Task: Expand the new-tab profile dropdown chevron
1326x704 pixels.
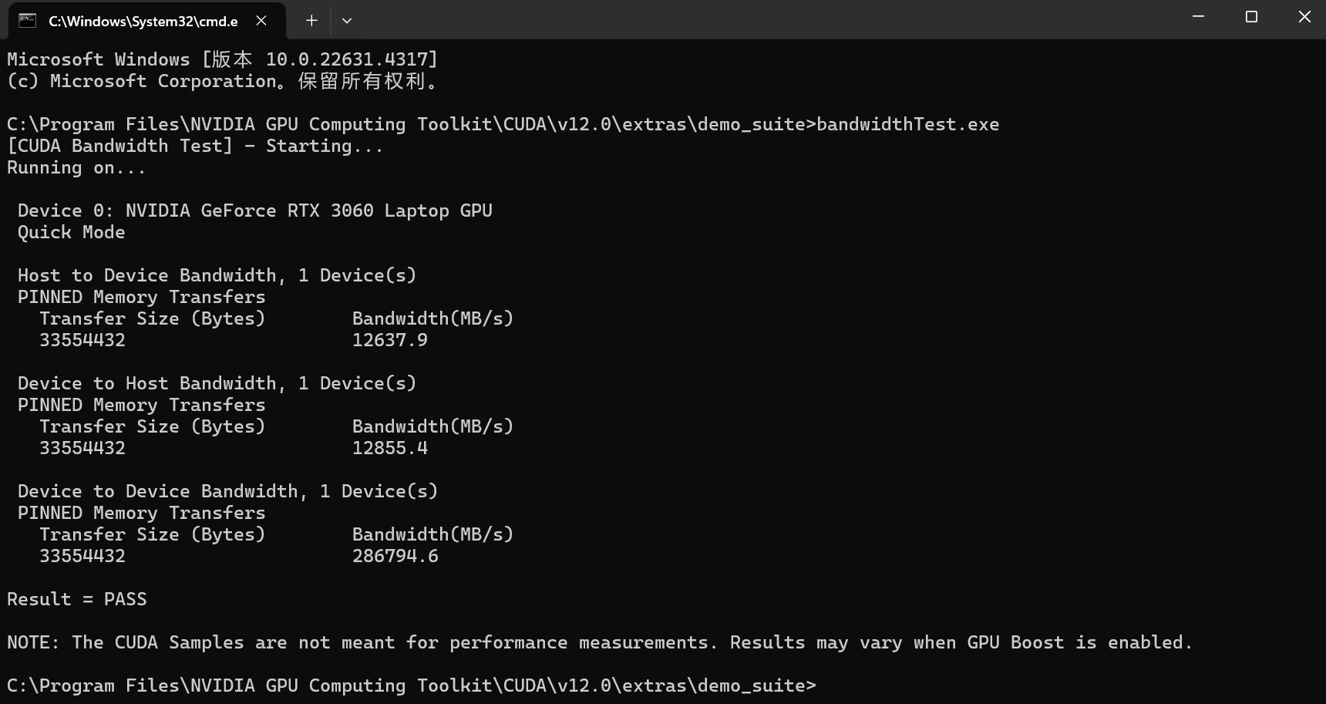Action: click(x=347, y=21)
